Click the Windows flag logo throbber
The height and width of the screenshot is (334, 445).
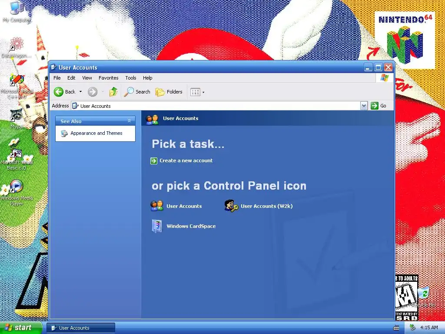384,78
